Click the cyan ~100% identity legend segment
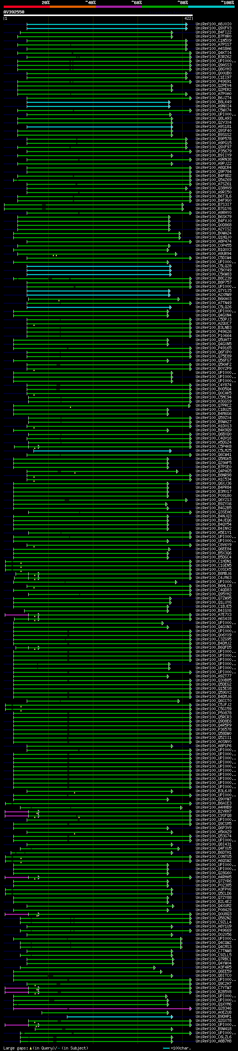This screenshot has width=238, height=1051. [211, 7]
